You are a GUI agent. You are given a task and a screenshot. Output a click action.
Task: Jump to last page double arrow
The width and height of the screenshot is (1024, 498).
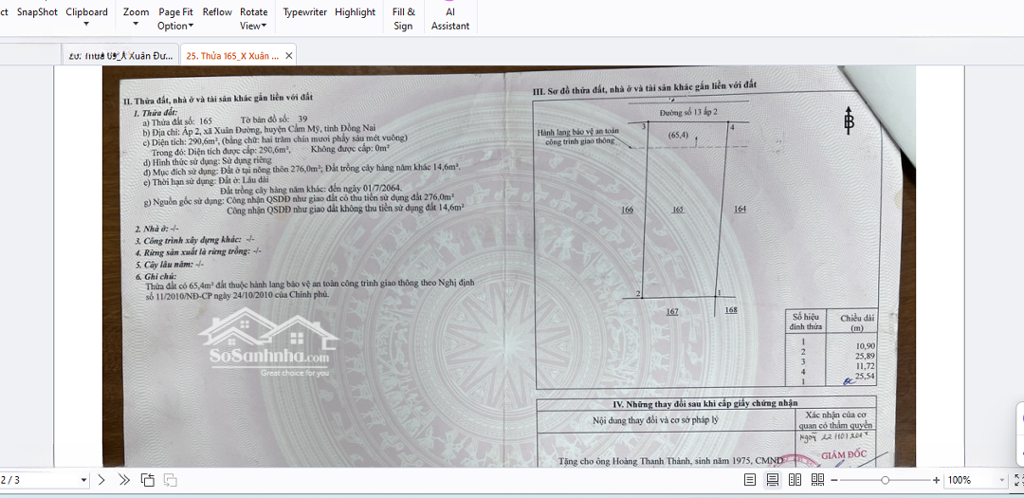click(x=123, y=480)
